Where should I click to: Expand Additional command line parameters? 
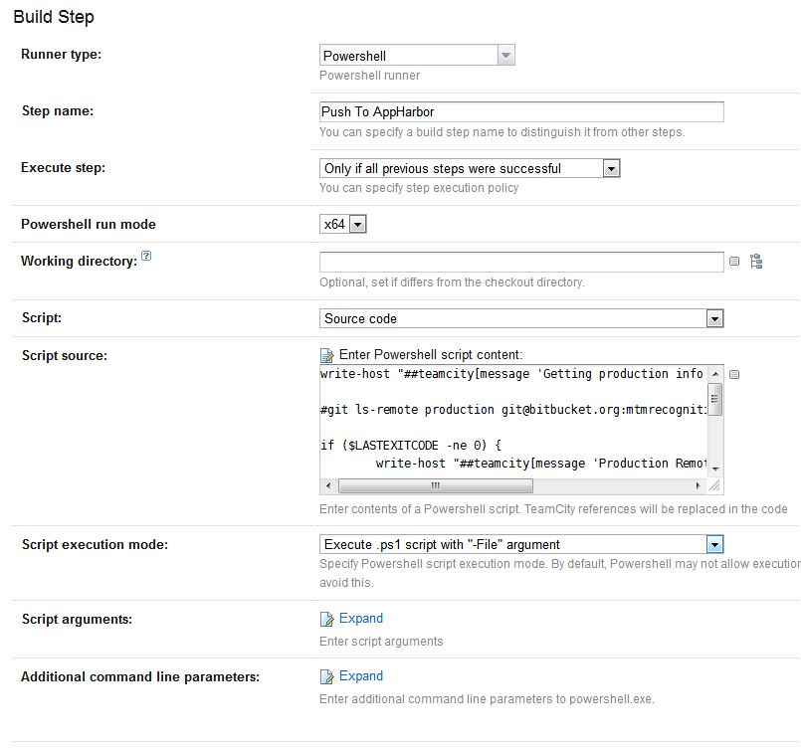[x=360, y=676]
